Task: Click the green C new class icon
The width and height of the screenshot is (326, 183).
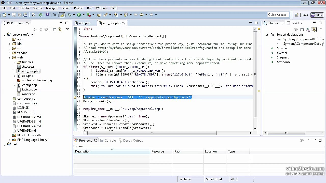Action: pos(40,15)
